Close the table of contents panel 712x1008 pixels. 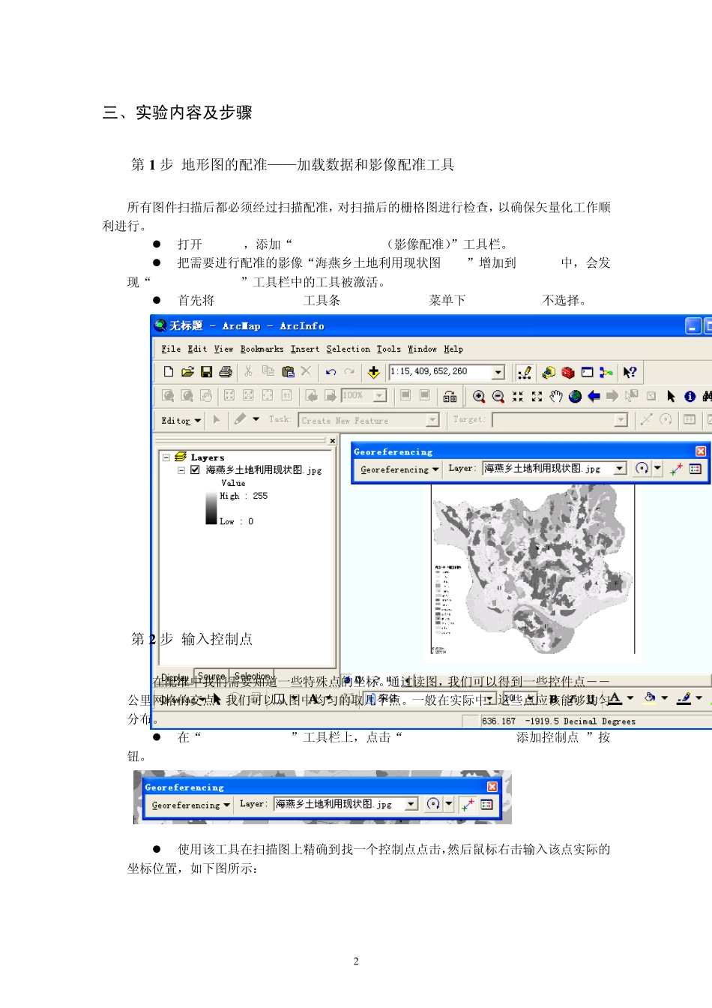point(333,441)
